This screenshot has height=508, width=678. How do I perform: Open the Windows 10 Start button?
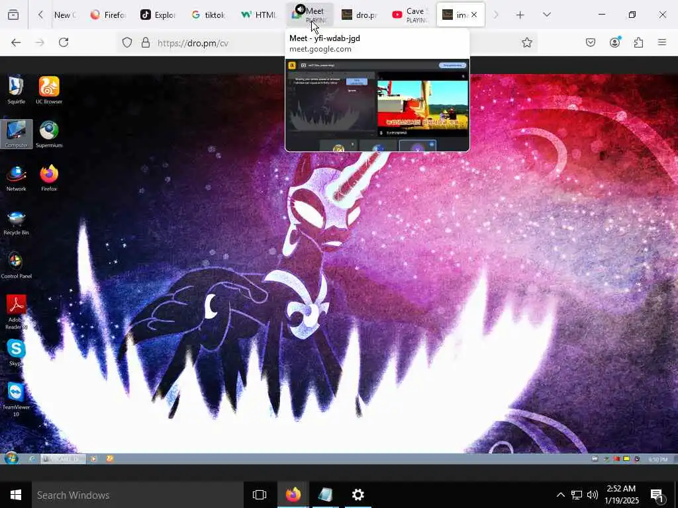[16, 495]
